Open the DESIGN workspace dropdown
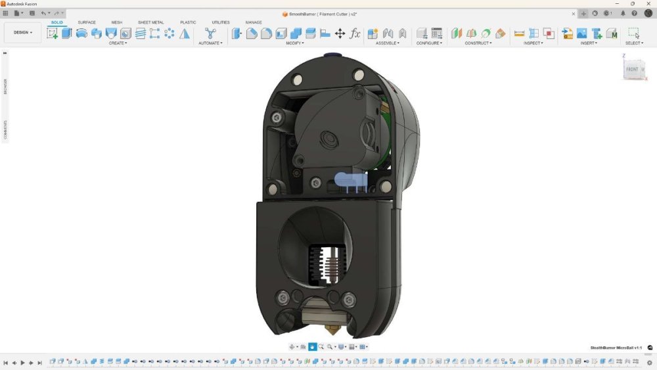The width and height of the screenshot is (657, 370). [22, 32]
